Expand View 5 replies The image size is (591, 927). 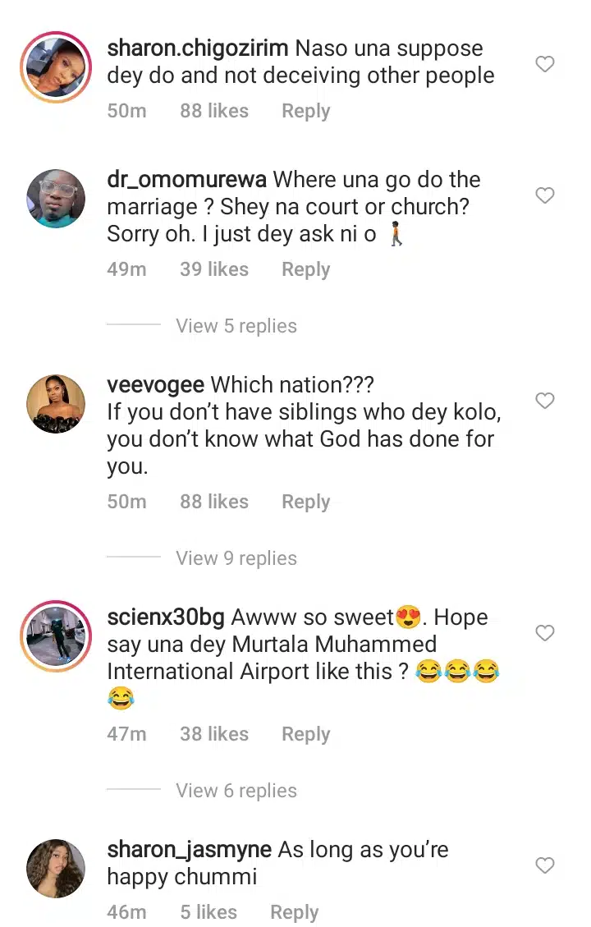tap(236, 326)
